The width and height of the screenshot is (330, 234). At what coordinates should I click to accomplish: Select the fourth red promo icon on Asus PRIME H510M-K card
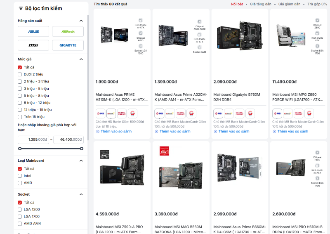tap(132, 113)
